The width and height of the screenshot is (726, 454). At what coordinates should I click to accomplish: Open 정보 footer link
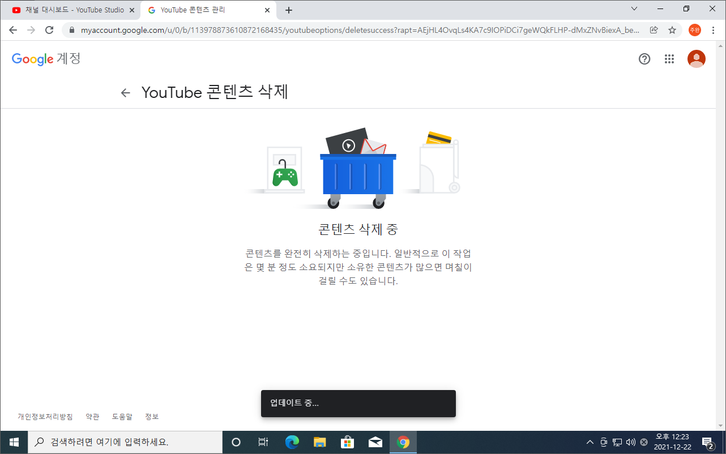[x=152, y=417]
